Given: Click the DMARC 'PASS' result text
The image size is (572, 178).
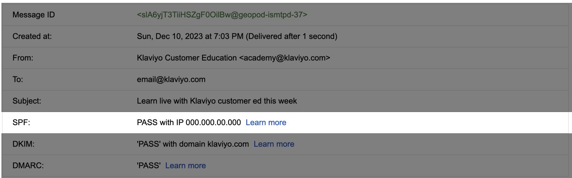Looking at the screenshot, I should coord(149,166).
